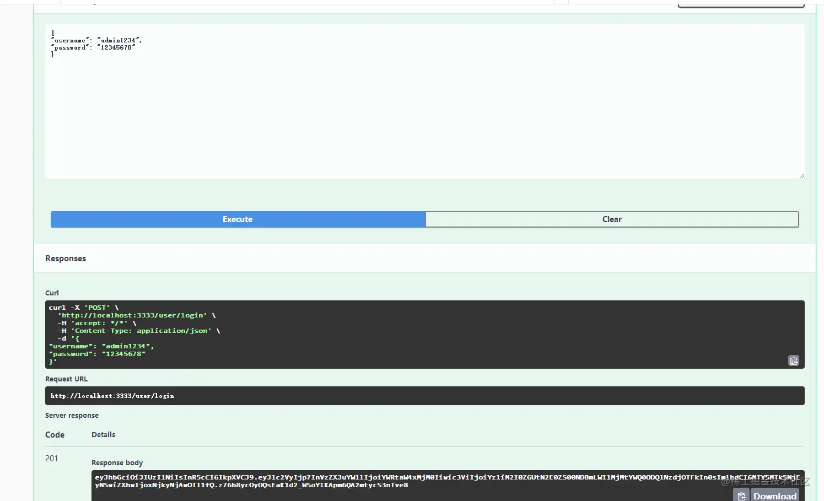Copy the response body token icon

tap(741, 496)
